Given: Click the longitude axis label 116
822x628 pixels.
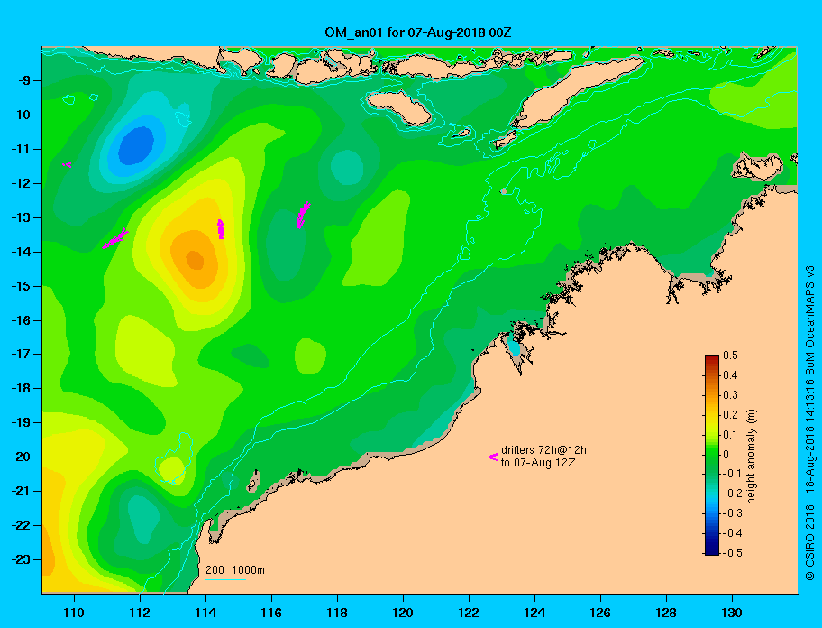Looking at the screenshot, I should (x=271, y=613).
